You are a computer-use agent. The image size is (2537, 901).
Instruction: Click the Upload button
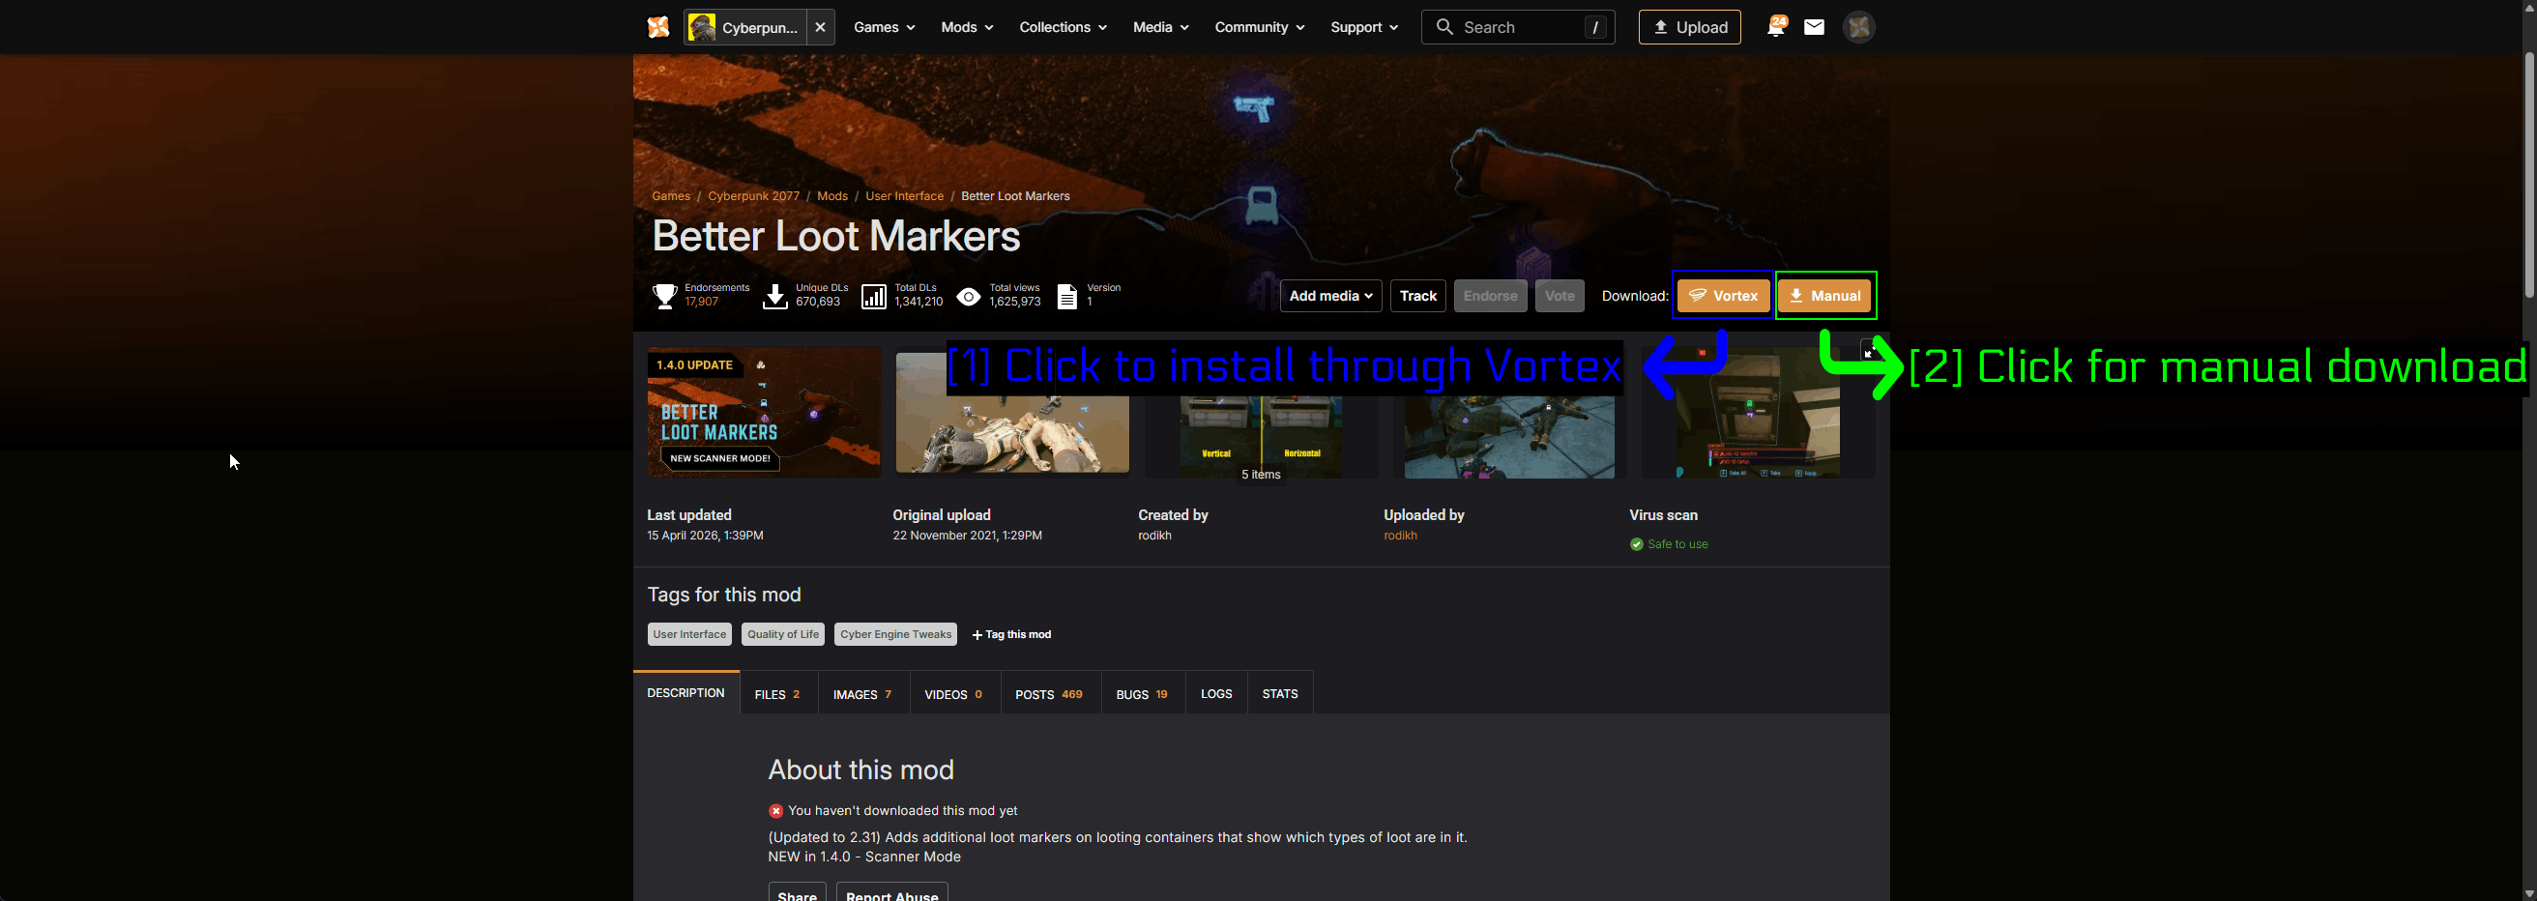pyautogui.click(x=1689, y=28)
